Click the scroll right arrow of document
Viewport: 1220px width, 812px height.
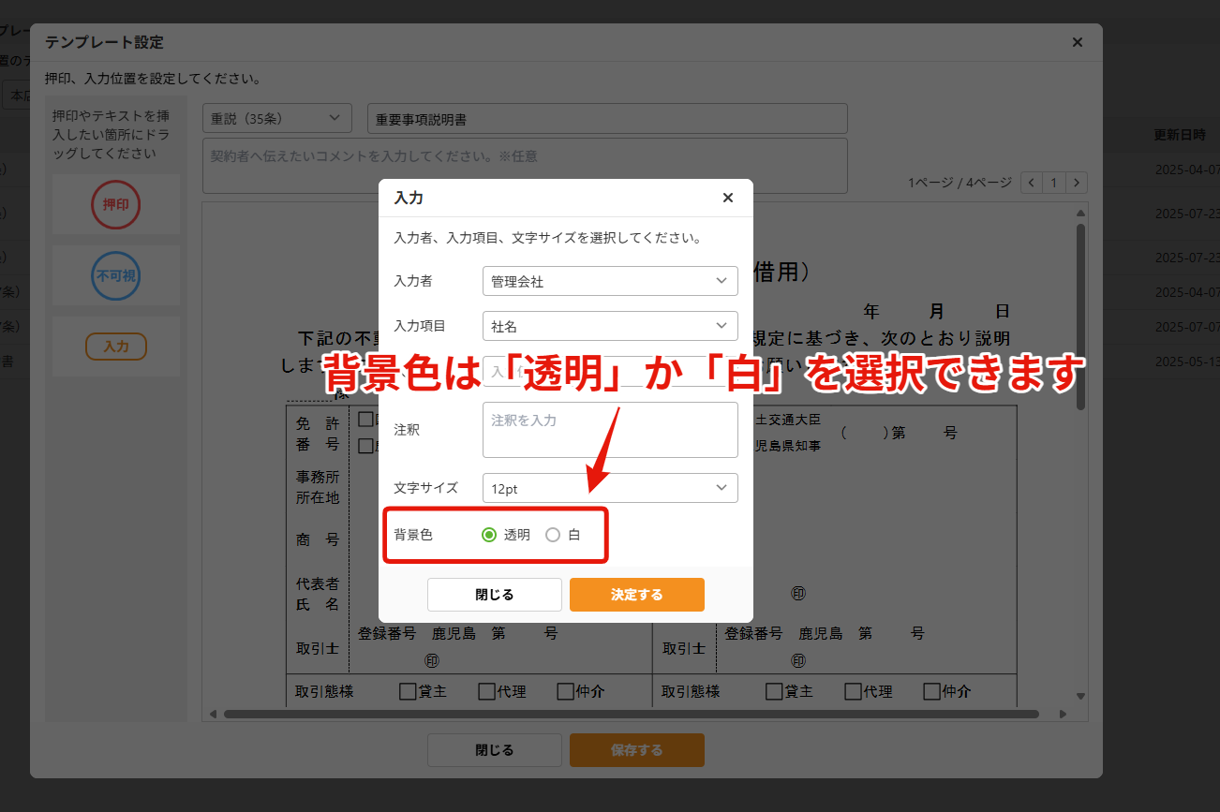click(1062, 715)
